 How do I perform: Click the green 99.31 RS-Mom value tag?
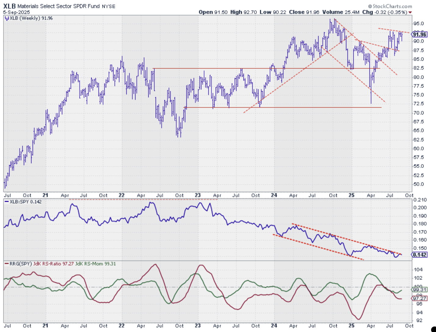(x=420, y=290)
